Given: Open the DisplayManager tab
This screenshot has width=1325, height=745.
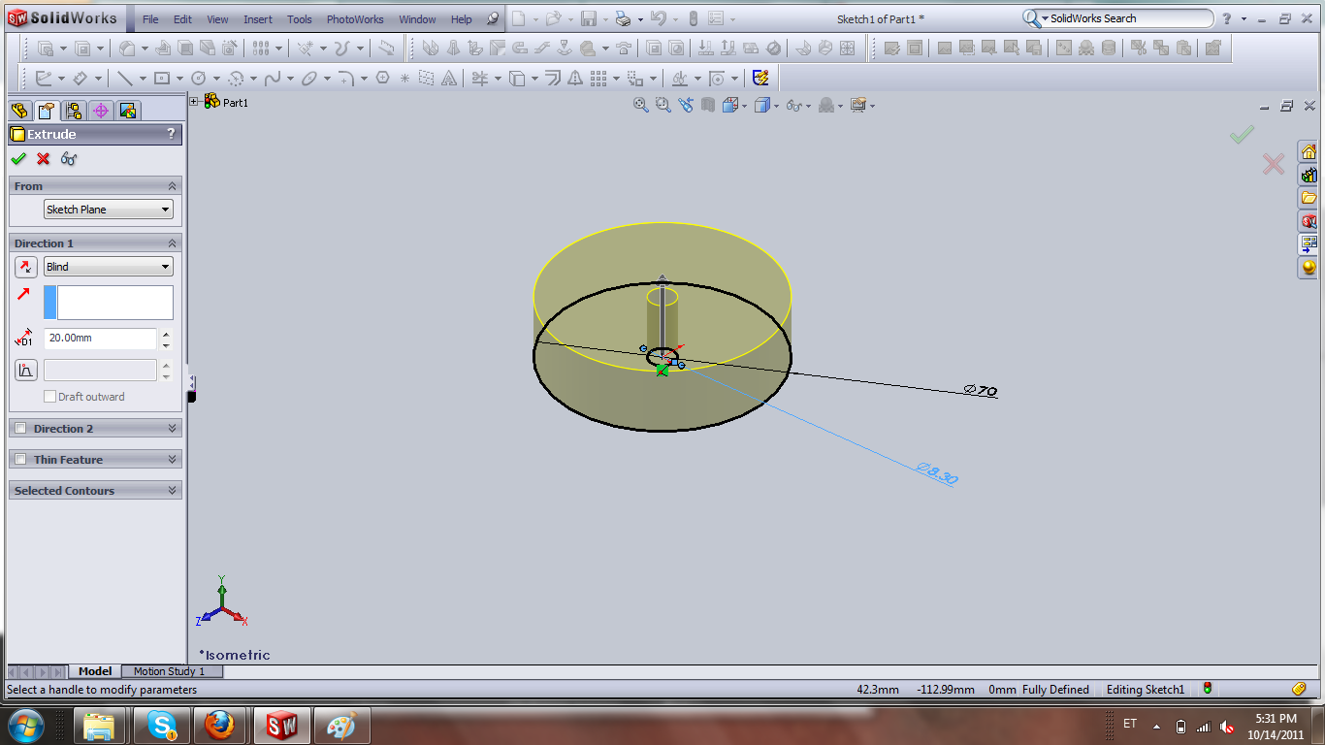Looking at the screenshot, I should 129,111.
